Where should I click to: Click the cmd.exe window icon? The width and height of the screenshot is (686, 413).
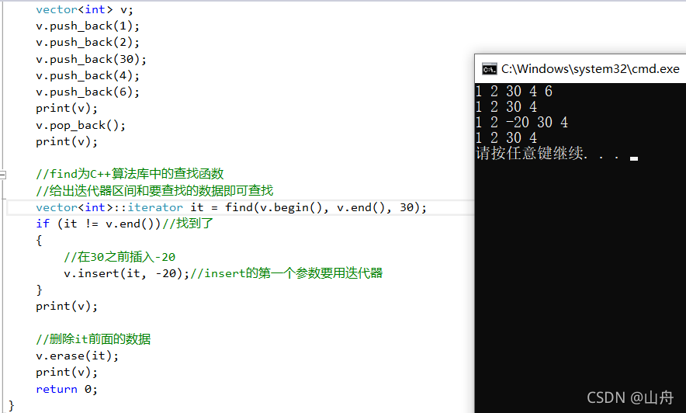point(489,69)
